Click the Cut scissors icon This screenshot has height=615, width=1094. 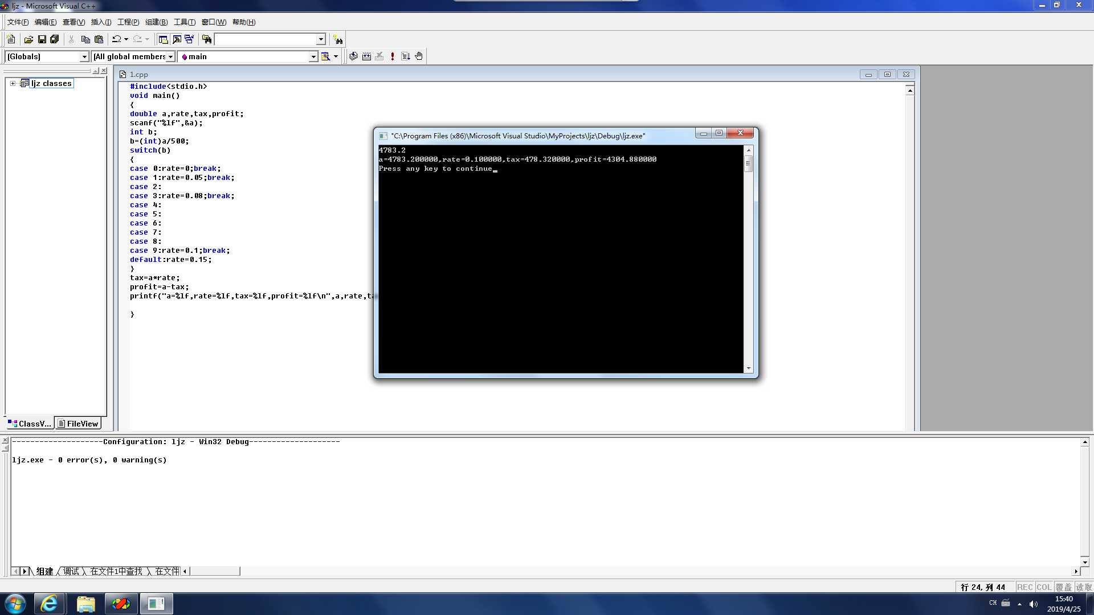[x=72, y=39]
